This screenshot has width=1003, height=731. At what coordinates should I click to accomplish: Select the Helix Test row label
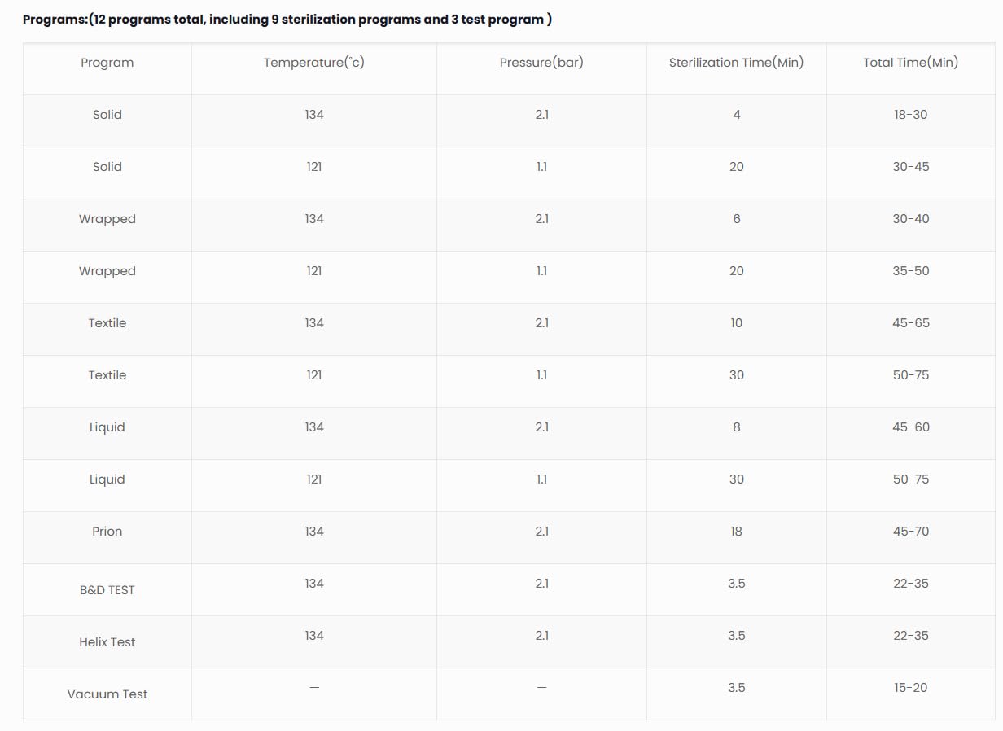click(x=107, y=642)
